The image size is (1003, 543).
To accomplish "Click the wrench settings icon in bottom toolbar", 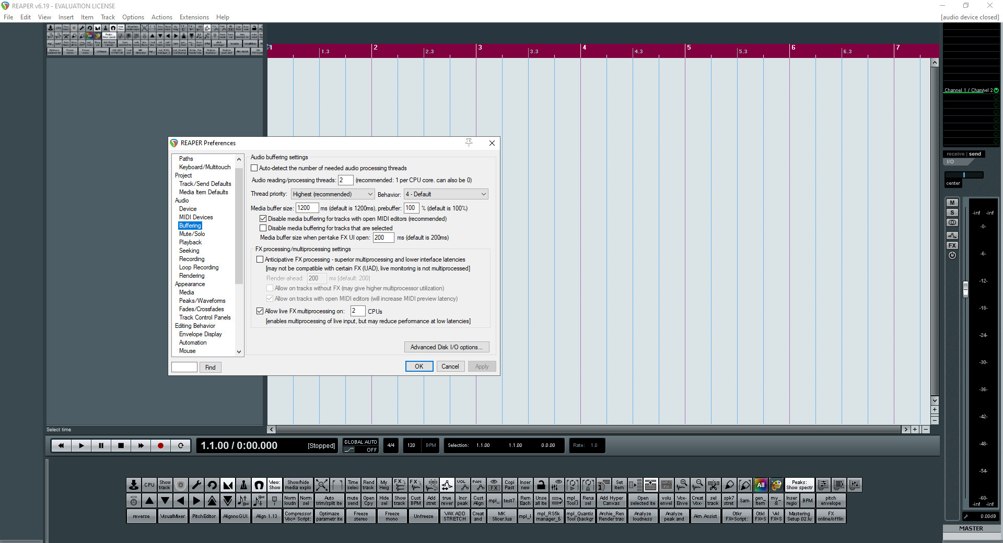I will [x=196, y=485].
